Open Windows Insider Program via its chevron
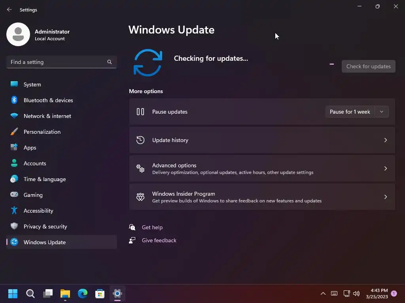The height and width of the screenshot is (303, 405). (385, 197)
